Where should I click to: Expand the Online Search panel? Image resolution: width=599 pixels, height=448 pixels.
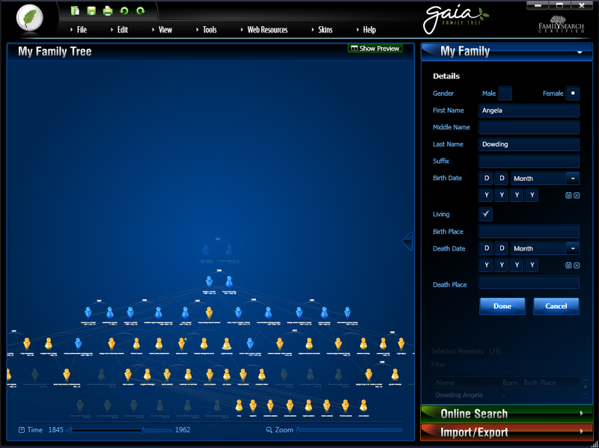pos(507,414)
